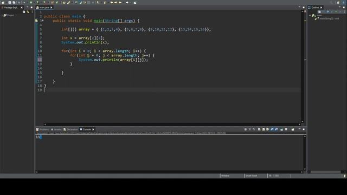The image size is (347, 195).
Task: Click the editor horizontal scrollbar
Action: [x=172, y=124]
